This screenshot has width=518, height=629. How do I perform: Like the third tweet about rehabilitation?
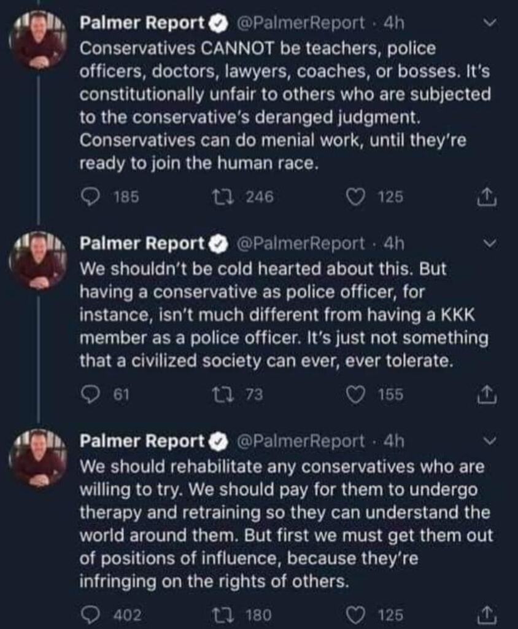(x=355, y=614)
